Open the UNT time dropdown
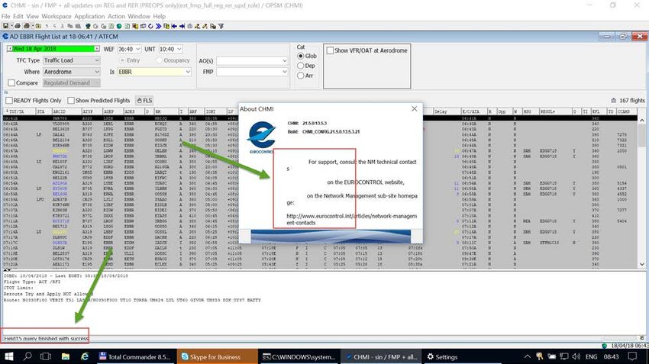 (x=179, y=50)
